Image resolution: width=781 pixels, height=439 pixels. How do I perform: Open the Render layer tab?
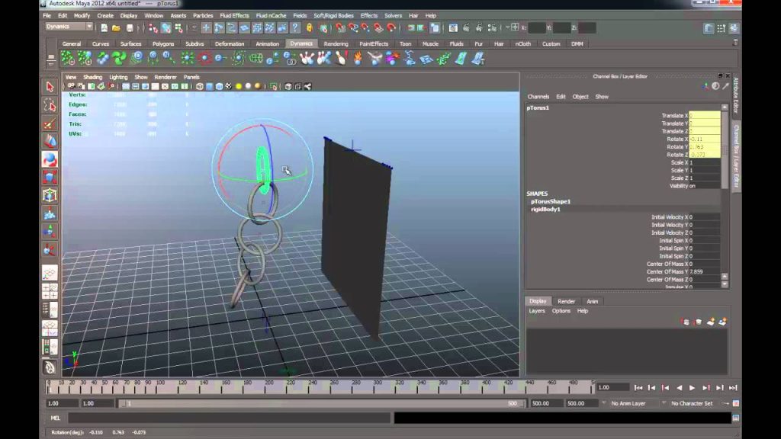[566, 301]
